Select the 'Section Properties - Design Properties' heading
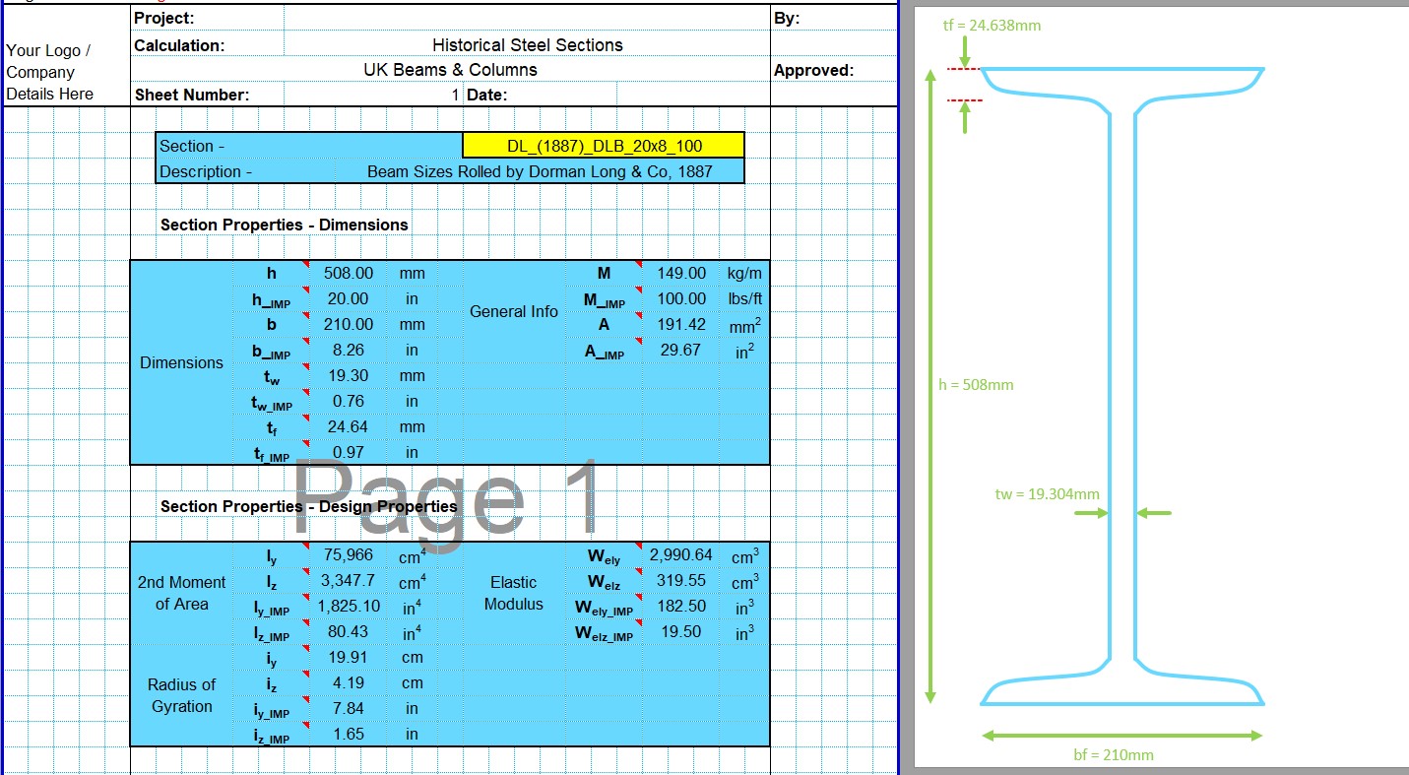The image size is (1409, 775). [x=309, y=506]
